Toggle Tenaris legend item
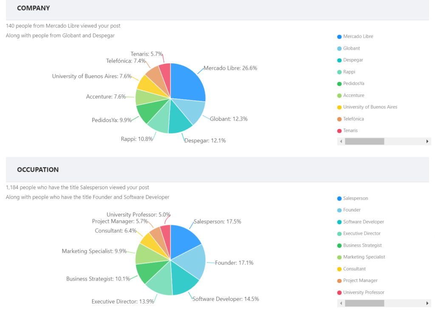 click(350, 131)
